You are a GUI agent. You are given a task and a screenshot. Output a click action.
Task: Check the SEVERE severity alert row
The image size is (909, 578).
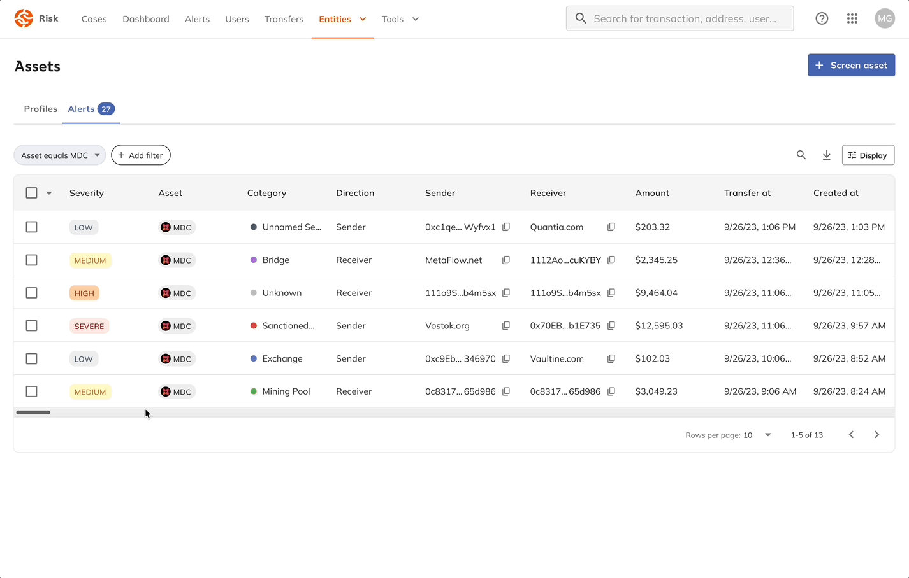tap(31, 326)
